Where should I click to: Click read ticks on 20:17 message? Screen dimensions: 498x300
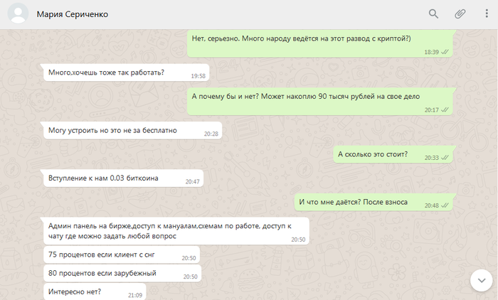(x=445, y=110)
